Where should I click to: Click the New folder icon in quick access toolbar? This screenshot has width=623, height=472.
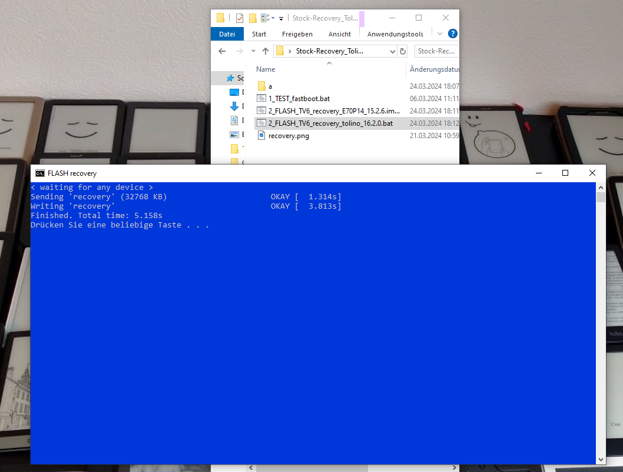coord(252,18)
